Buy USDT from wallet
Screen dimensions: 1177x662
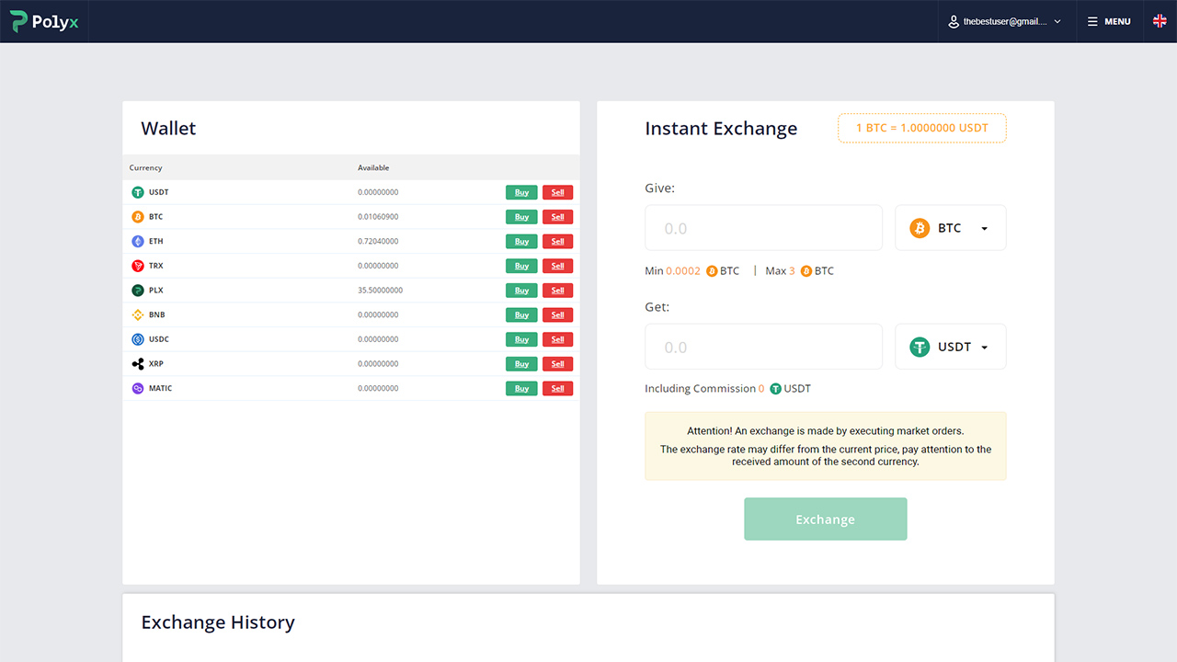pos(521,192)
